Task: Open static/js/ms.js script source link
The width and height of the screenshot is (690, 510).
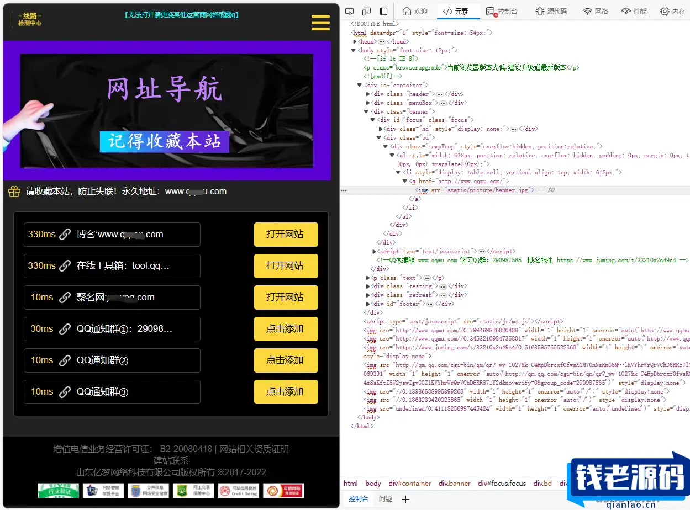Action: pos(504,321)
